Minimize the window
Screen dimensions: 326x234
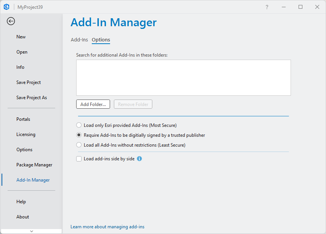[284, 7]
